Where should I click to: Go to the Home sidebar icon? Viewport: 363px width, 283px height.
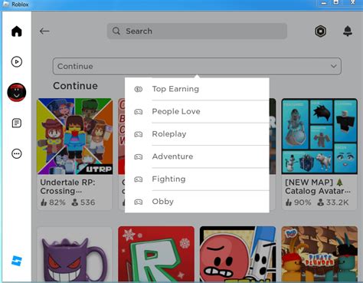click(x=17, y=31)
